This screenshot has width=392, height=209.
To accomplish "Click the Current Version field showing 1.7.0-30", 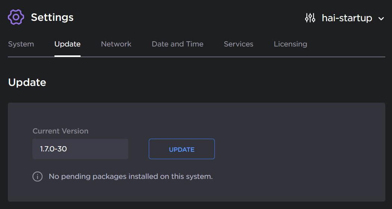I will (80, 149).
